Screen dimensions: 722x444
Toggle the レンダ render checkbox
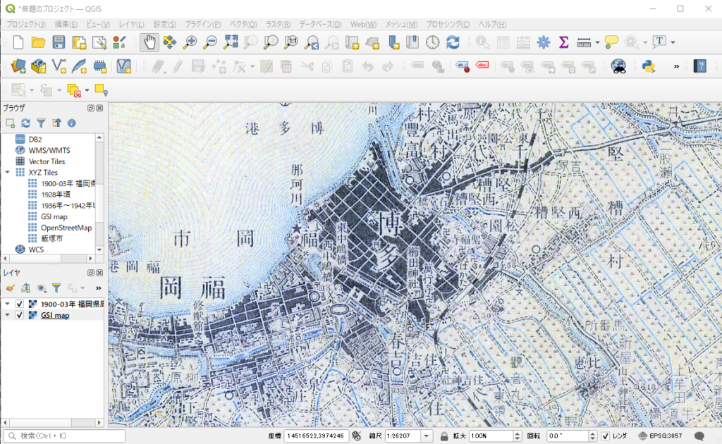click(x=604, y=435)
